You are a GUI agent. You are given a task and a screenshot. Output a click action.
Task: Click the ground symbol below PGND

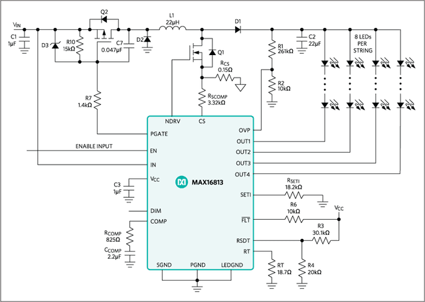click(197, 289)
